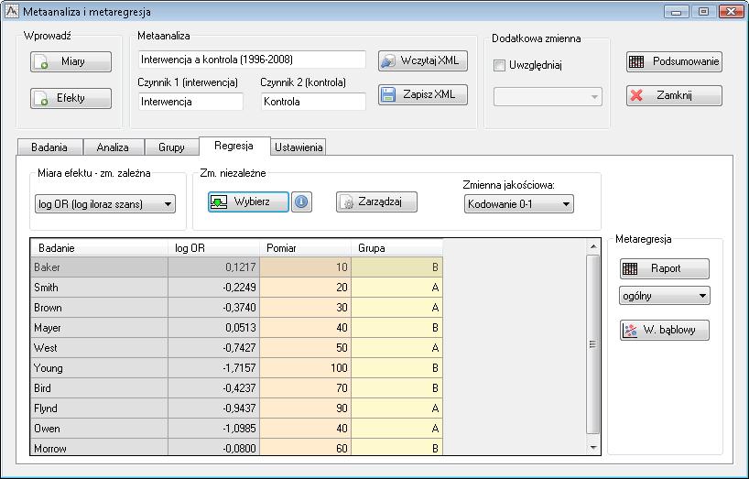Open the Podsumowanie summary

coord(674,61)
